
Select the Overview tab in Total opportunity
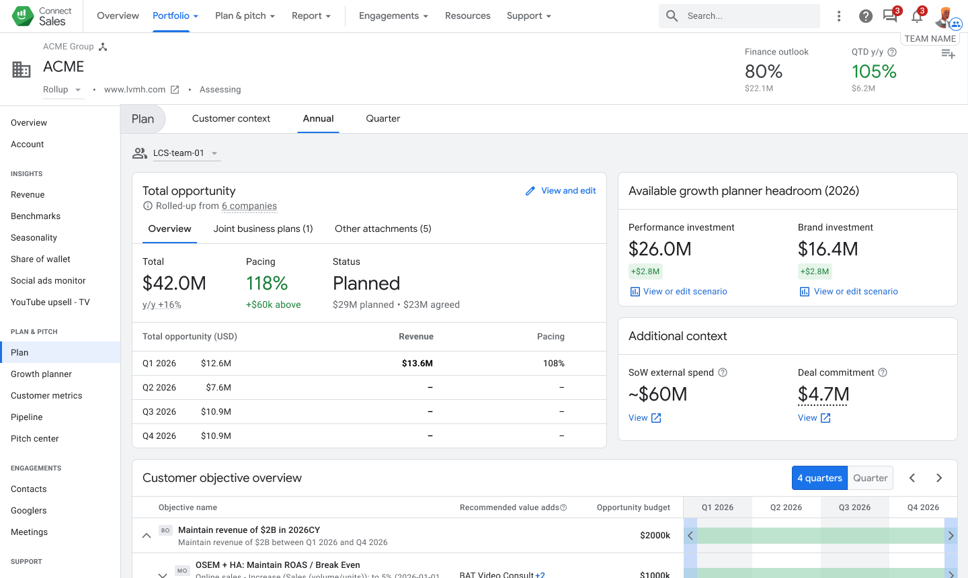169,229
